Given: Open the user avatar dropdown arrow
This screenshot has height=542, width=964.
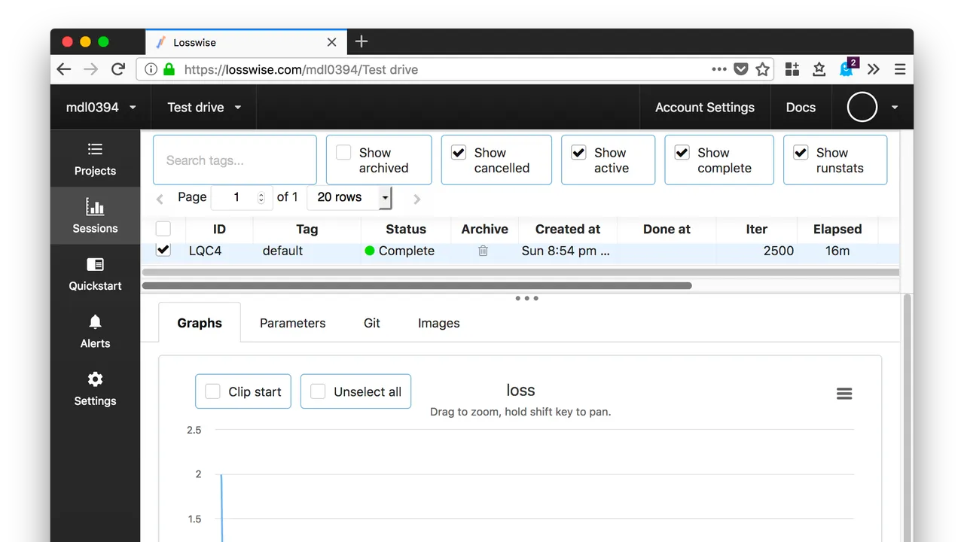Looking at the screenshot, I should (895, 108).
